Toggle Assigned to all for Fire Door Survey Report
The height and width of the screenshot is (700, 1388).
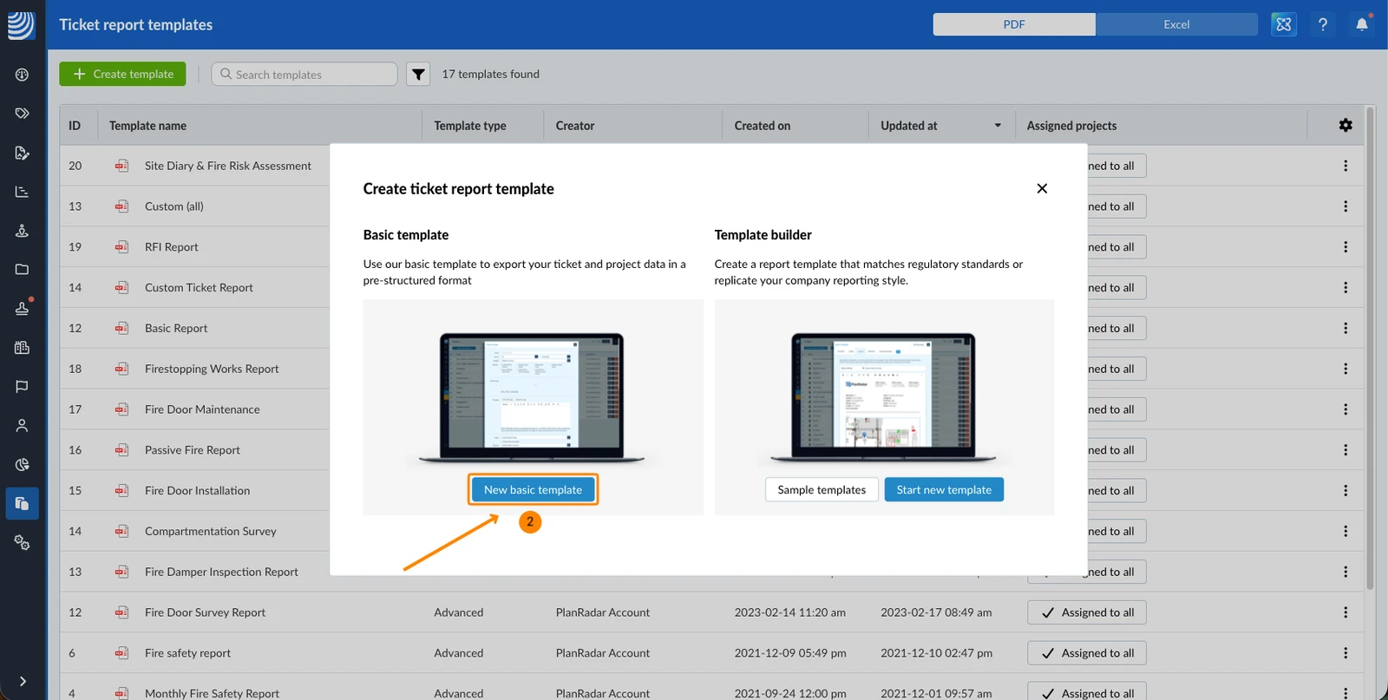pos(1087,612)
